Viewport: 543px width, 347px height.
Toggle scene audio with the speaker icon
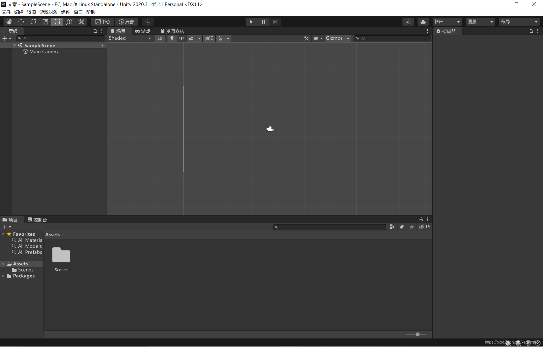[182, 38]
